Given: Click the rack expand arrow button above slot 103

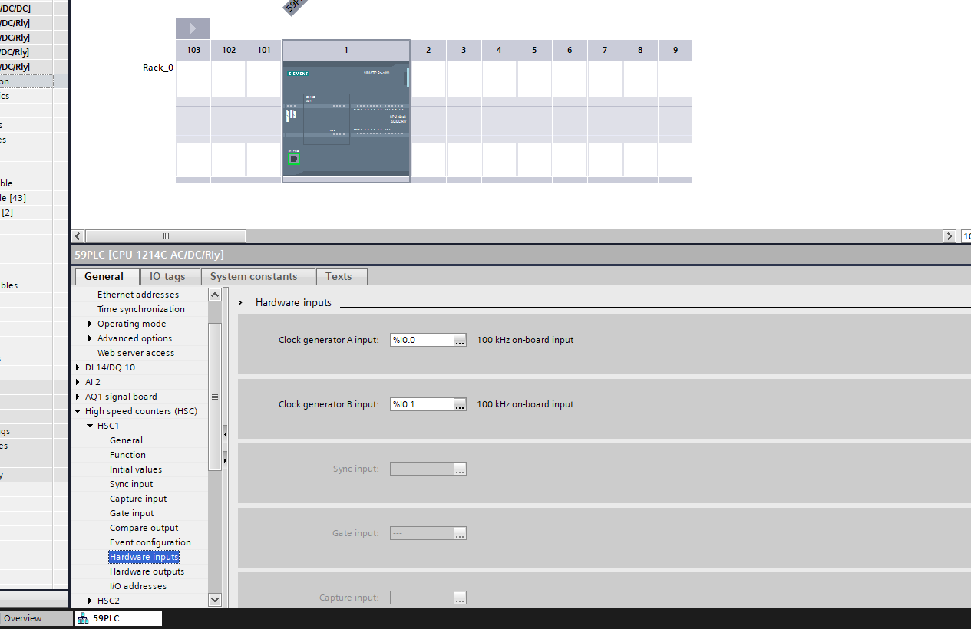Looking at the screenshot, I should point(193,29).
